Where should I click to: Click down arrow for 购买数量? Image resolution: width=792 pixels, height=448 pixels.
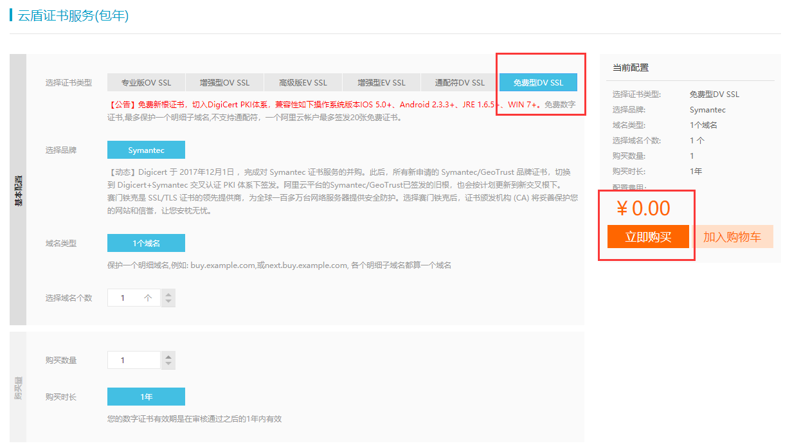[x=168, y=364]
